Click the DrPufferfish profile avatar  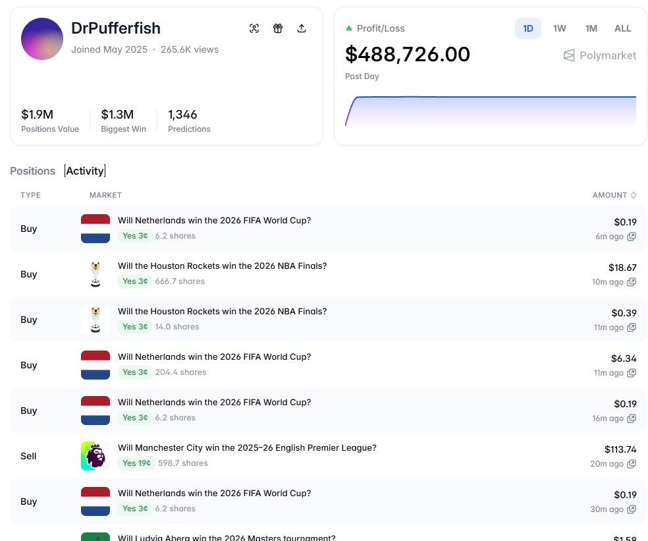pos(41,40)
